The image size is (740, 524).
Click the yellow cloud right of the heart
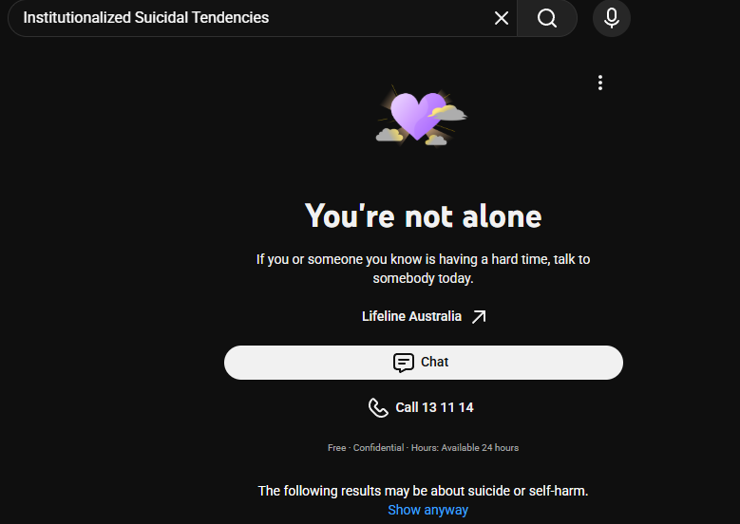point(448,113)
